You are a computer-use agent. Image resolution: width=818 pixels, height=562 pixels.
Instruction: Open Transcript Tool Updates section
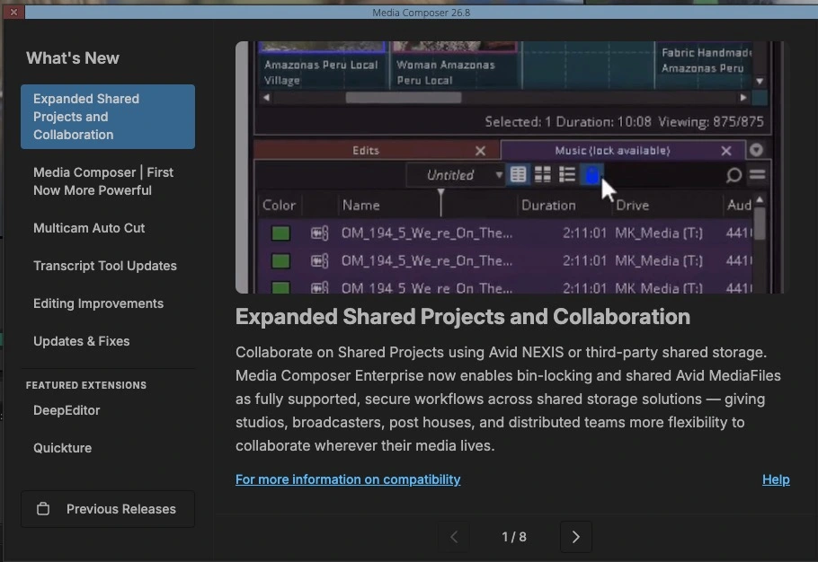[105, 266]
